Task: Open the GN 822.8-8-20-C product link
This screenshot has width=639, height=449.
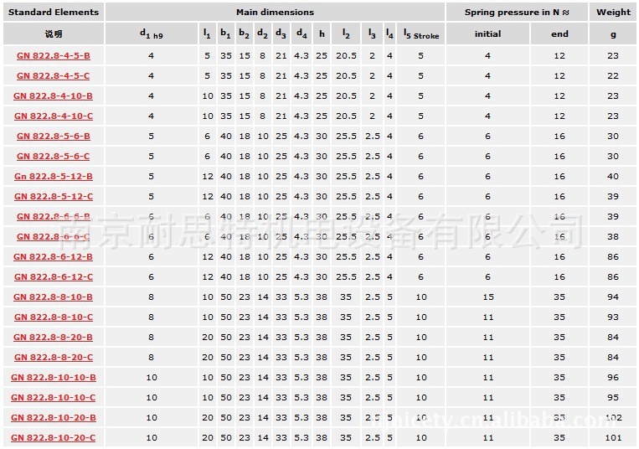Action: (54, 357)
